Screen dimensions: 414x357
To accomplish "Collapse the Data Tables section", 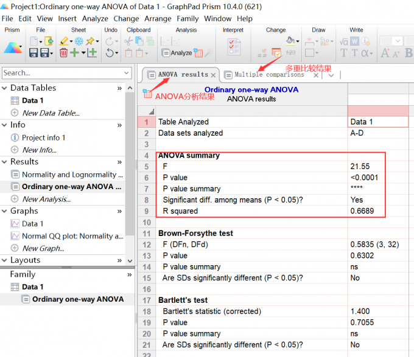I will coord(4,88).
